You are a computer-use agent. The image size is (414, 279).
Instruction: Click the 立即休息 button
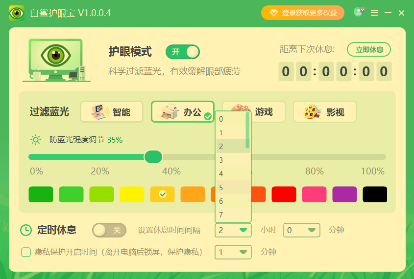click(369, 49)
